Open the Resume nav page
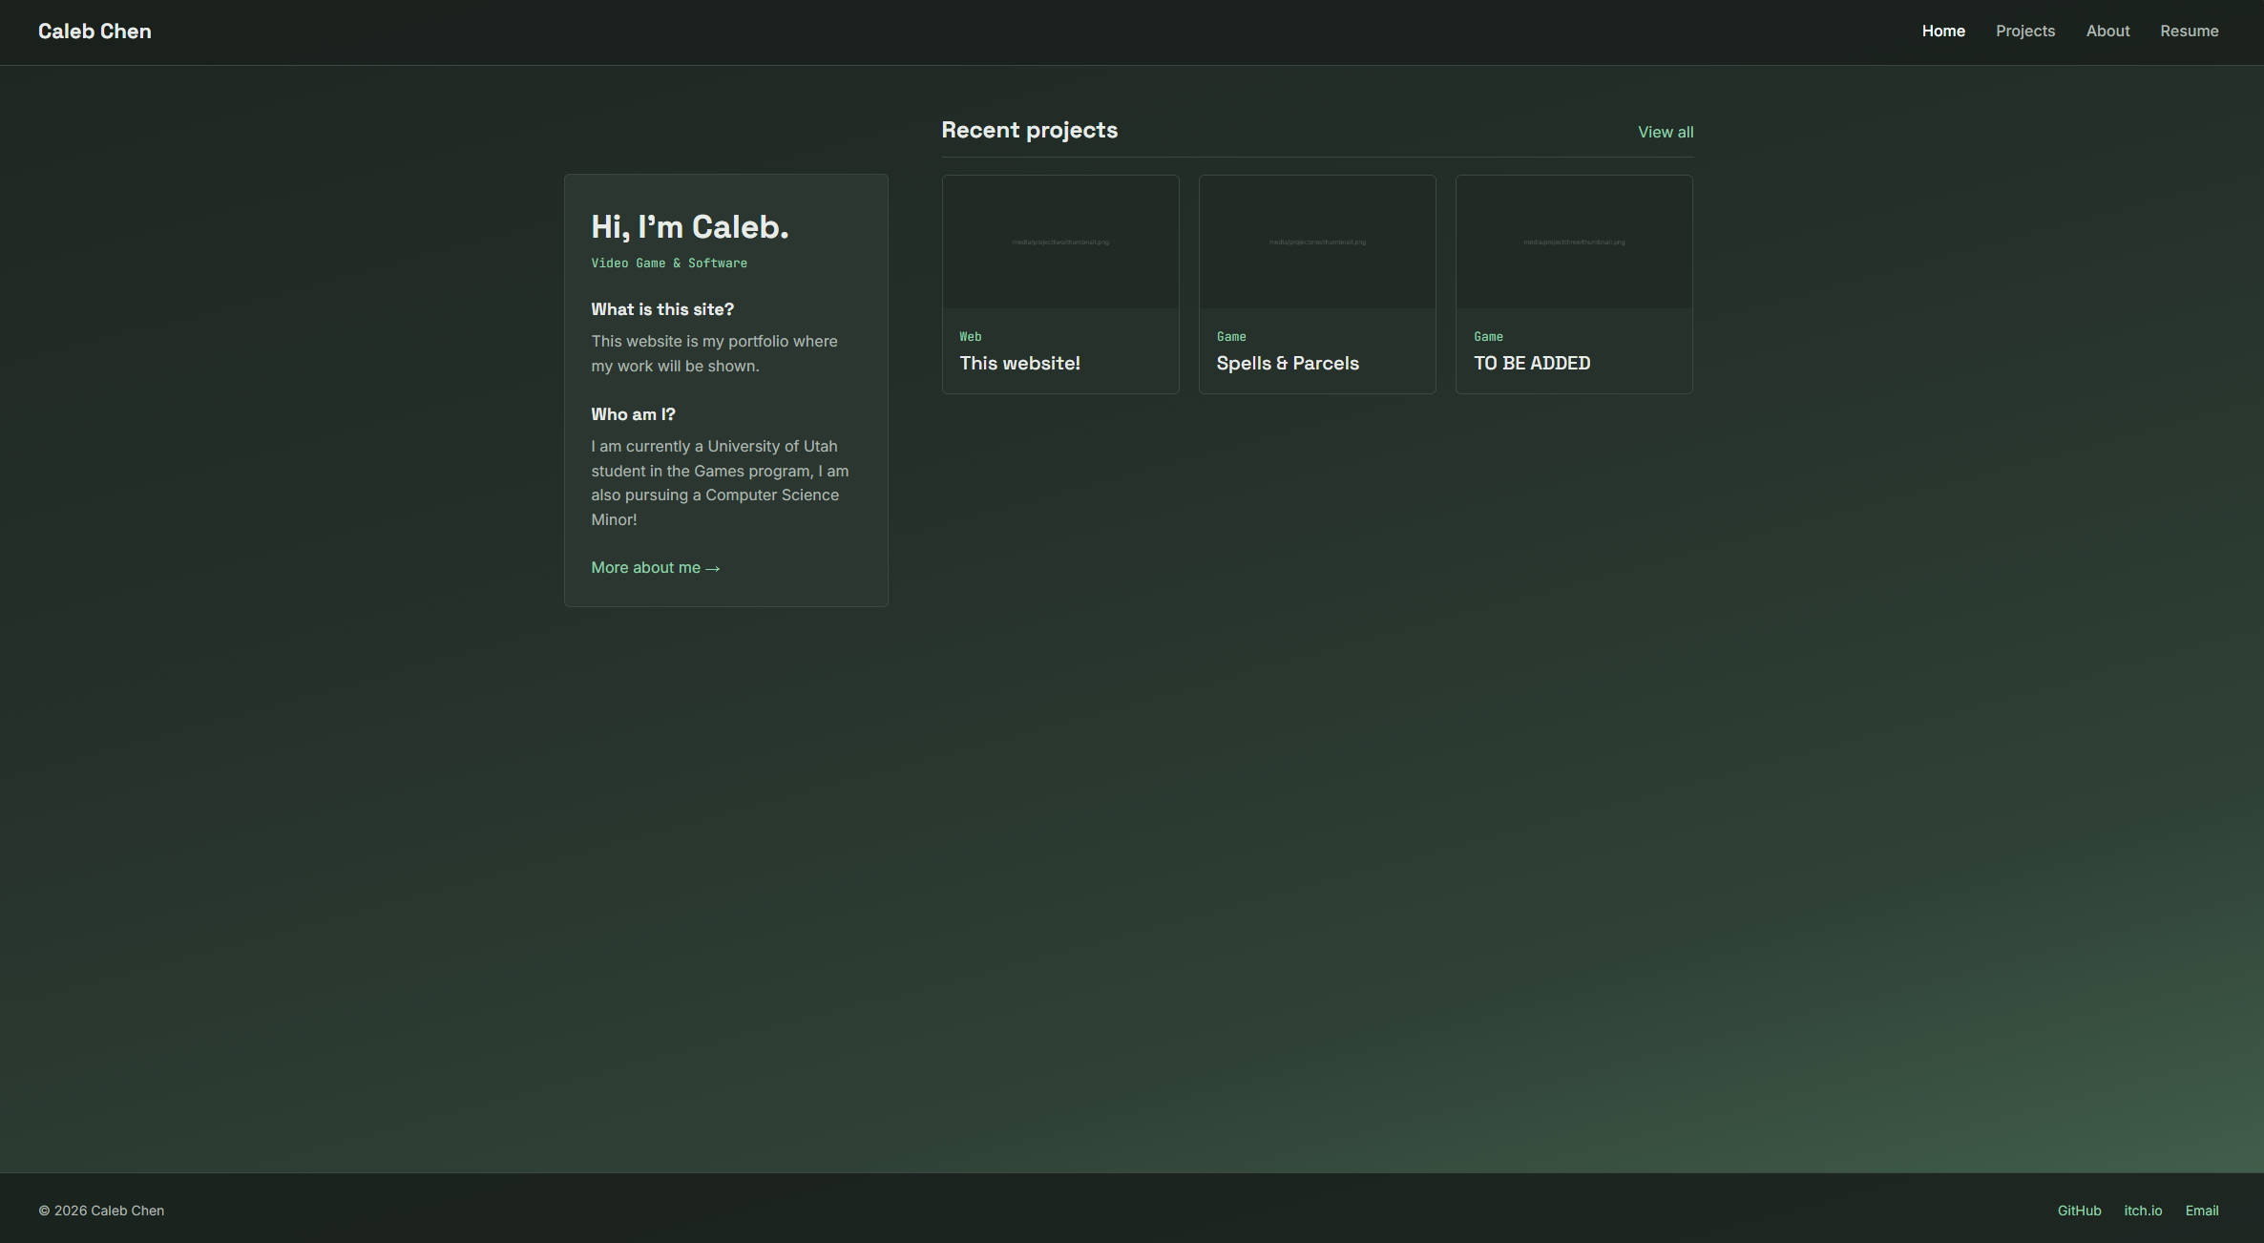Image resolution: width=2264 pixels, height=1243 pixels. [2189, 32]
